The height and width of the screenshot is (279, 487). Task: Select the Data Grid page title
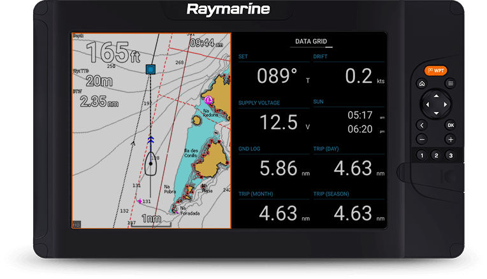[x=310, y=42]
